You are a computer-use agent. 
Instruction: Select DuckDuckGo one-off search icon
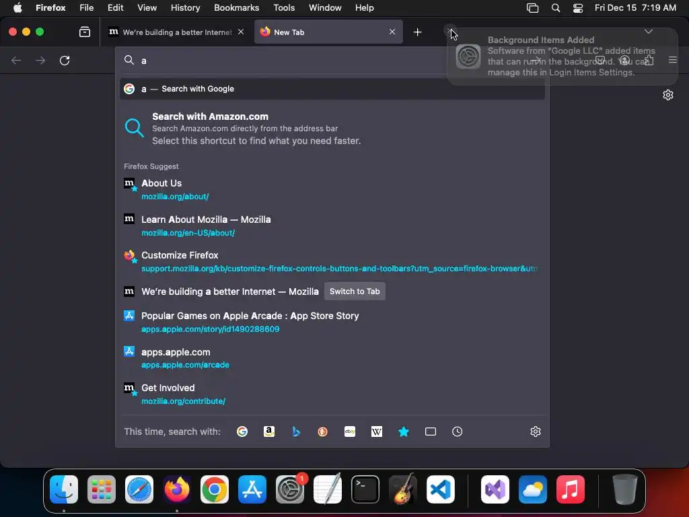click(322, 432)
